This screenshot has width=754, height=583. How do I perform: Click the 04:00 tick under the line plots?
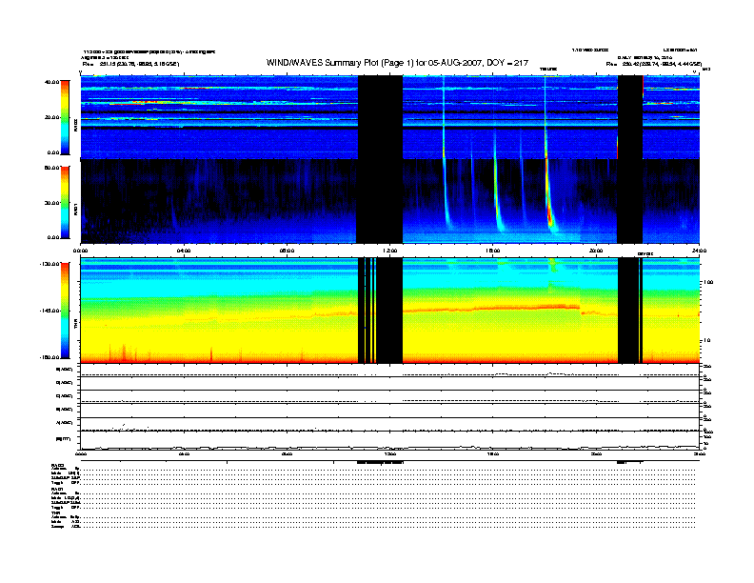click(184, 453)
